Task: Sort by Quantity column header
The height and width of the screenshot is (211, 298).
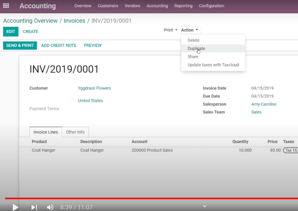Action: 240,142
